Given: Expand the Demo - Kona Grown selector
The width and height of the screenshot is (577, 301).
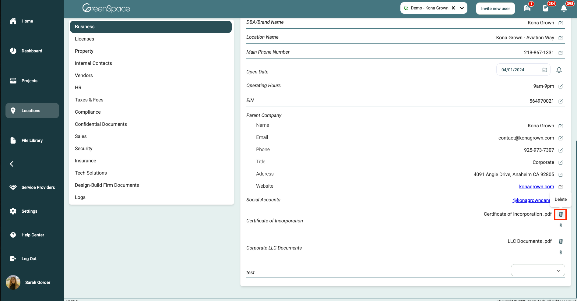Looking at the screenshot, I should (x=462, y=8).
